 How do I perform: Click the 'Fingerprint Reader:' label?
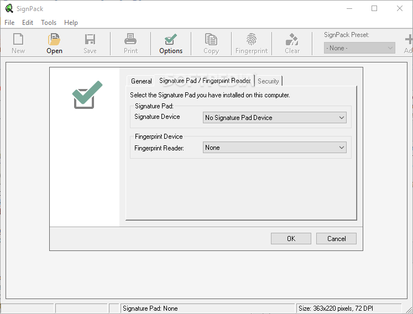[159, 148]
